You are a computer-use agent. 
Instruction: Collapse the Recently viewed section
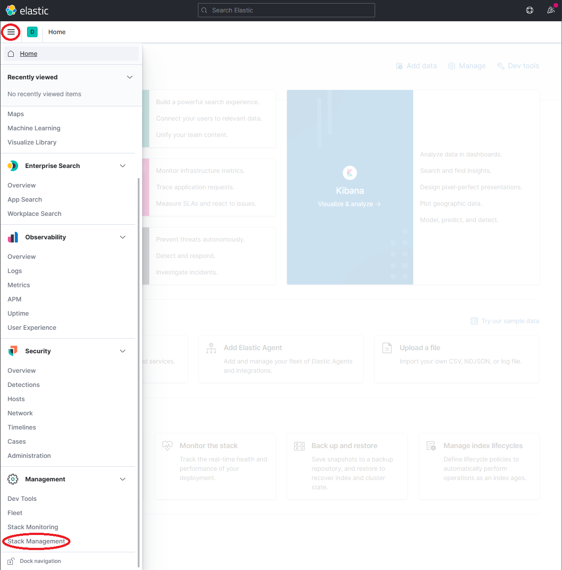pos(129,77)
